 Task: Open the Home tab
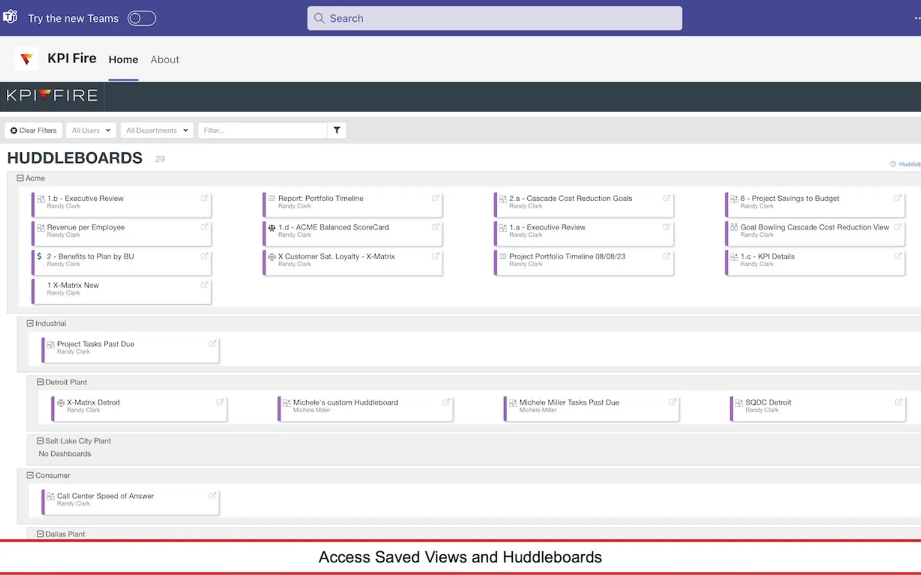123,60
